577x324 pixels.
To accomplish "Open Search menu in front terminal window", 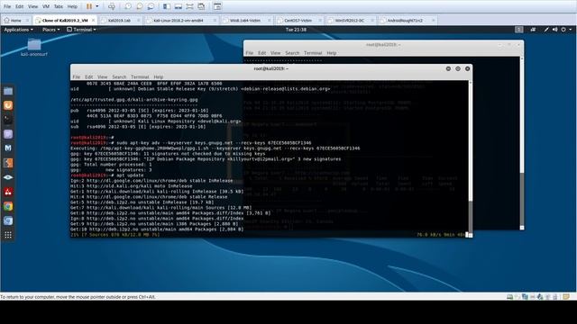I will click(119, 76).
